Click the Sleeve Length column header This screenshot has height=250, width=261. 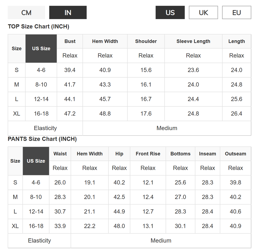pyautogui.click(x=193, y=41)
